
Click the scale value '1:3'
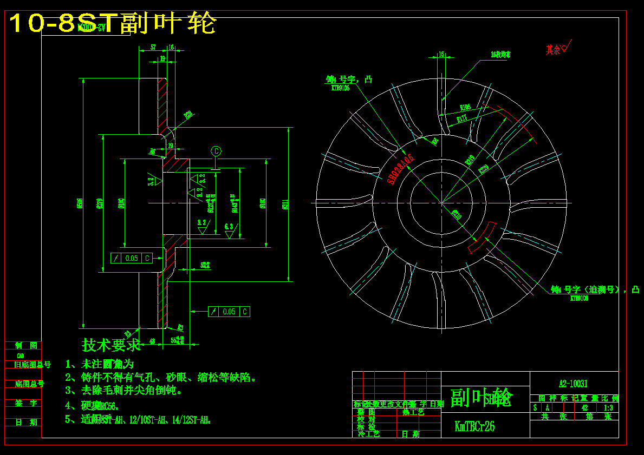pyautogui.click(x=609, y=408)
